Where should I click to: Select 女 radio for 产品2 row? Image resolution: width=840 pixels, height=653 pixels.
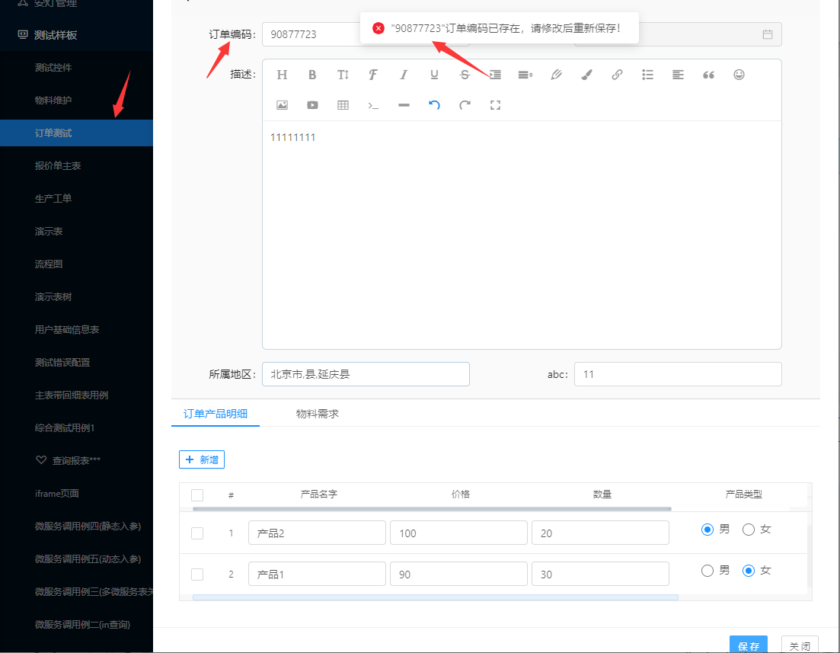pos(749,530)
